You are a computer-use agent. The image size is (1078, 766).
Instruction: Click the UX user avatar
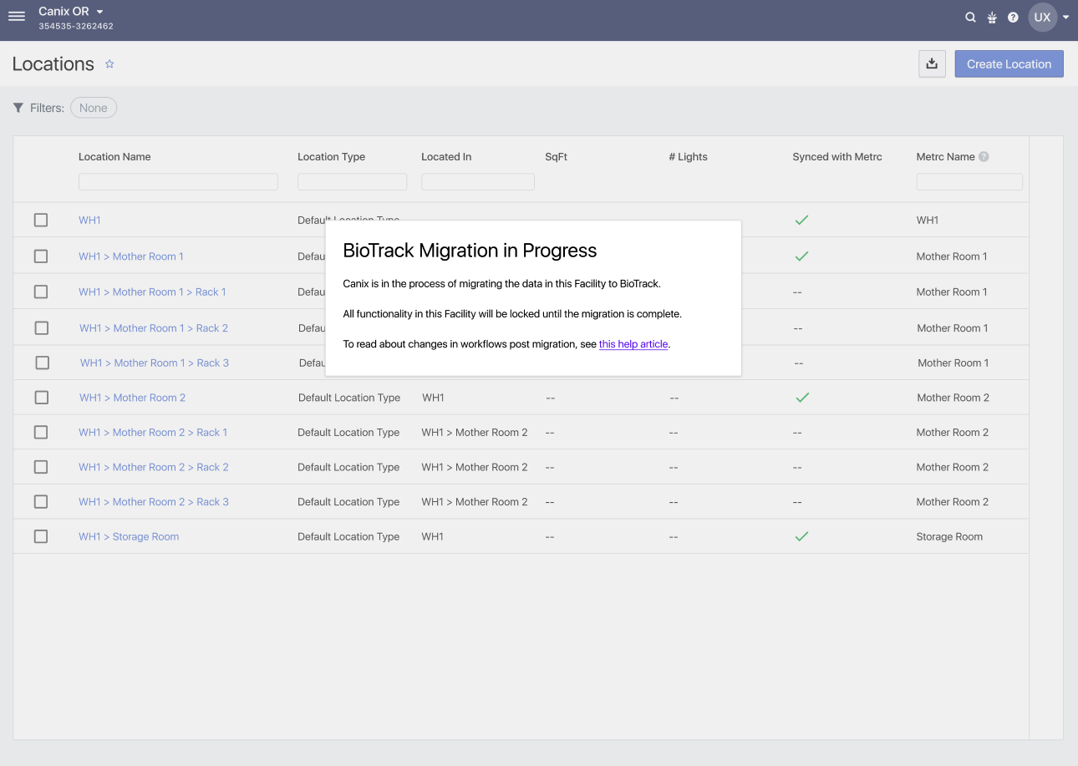pyautogui.click(x=1042, y=17)
